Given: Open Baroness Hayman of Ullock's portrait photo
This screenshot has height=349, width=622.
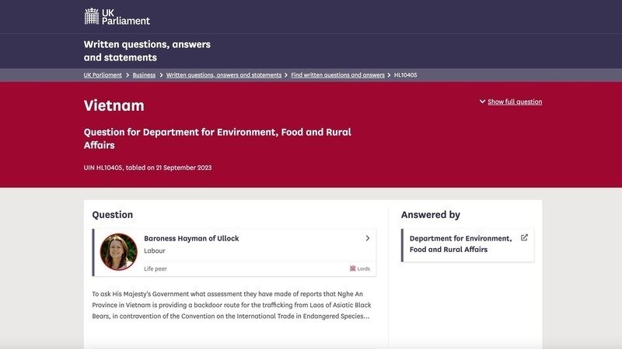Looking at the screenshot, I should click(x=119, y=252).
